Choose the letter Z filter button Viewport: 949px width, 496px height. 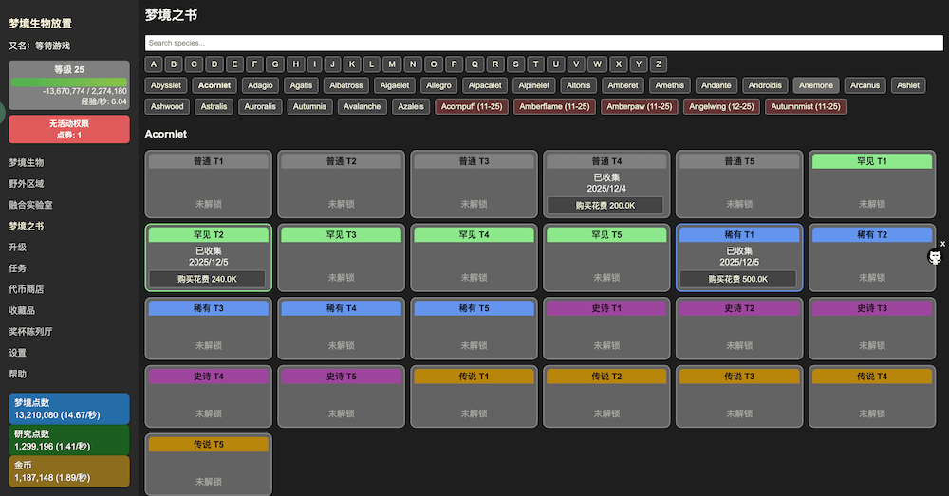[659, 64]
